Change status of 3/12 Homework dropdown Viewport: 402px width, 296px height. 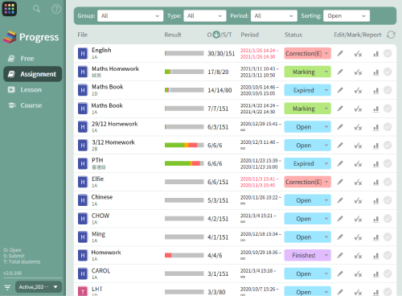[307, 146]
